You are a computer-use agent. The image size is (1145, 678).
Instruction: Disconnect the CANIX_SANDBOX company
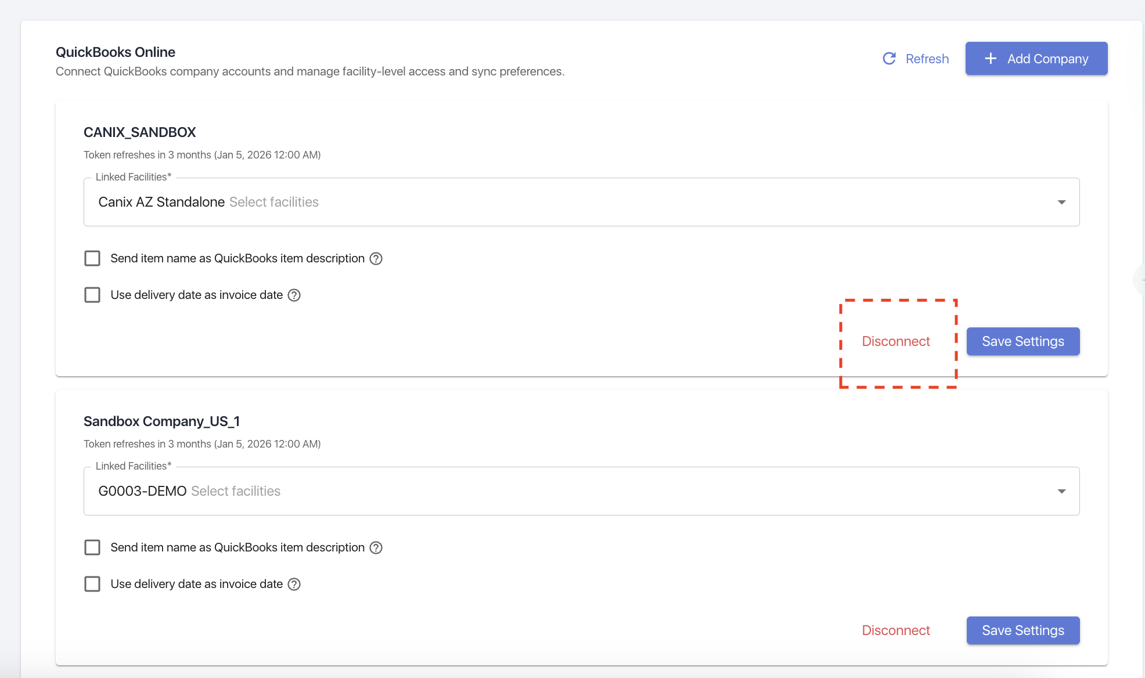click(895, 341)
